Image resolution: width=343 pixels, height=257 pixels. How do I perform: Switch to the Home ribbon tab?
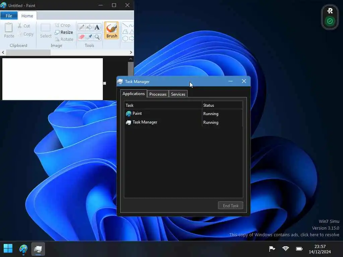coord(27,16)
